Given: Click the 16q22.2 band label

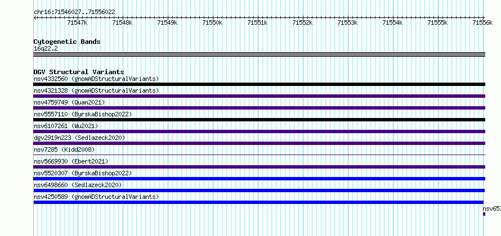Looking at the screenshot, I should pos(46,49).
